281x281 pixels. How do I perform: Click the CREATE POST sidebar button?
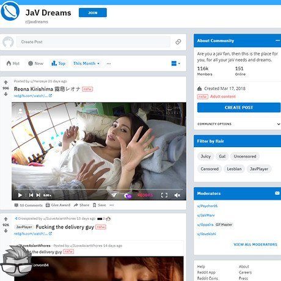click(x=239, y=108)
